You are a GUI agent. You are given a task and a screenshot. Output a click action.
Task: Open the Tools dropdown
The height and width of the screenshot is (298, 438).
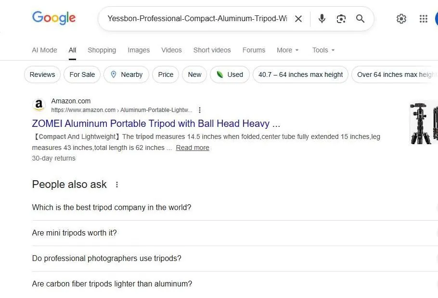coord(323,50)
